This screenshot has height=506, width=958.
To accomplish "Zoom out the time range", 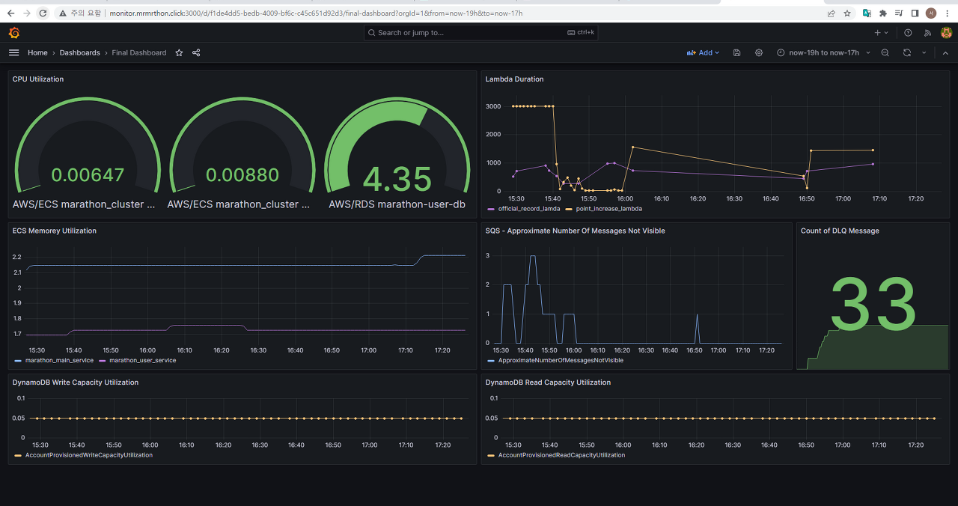I will pyautogui.click(x=885, y=53).
